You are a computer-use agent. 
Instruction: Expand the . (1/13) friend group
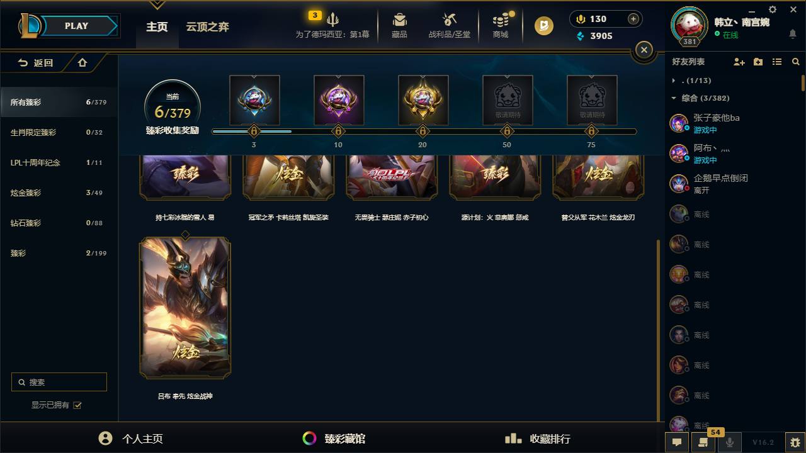pyautogui.click(x=674, y=81)
